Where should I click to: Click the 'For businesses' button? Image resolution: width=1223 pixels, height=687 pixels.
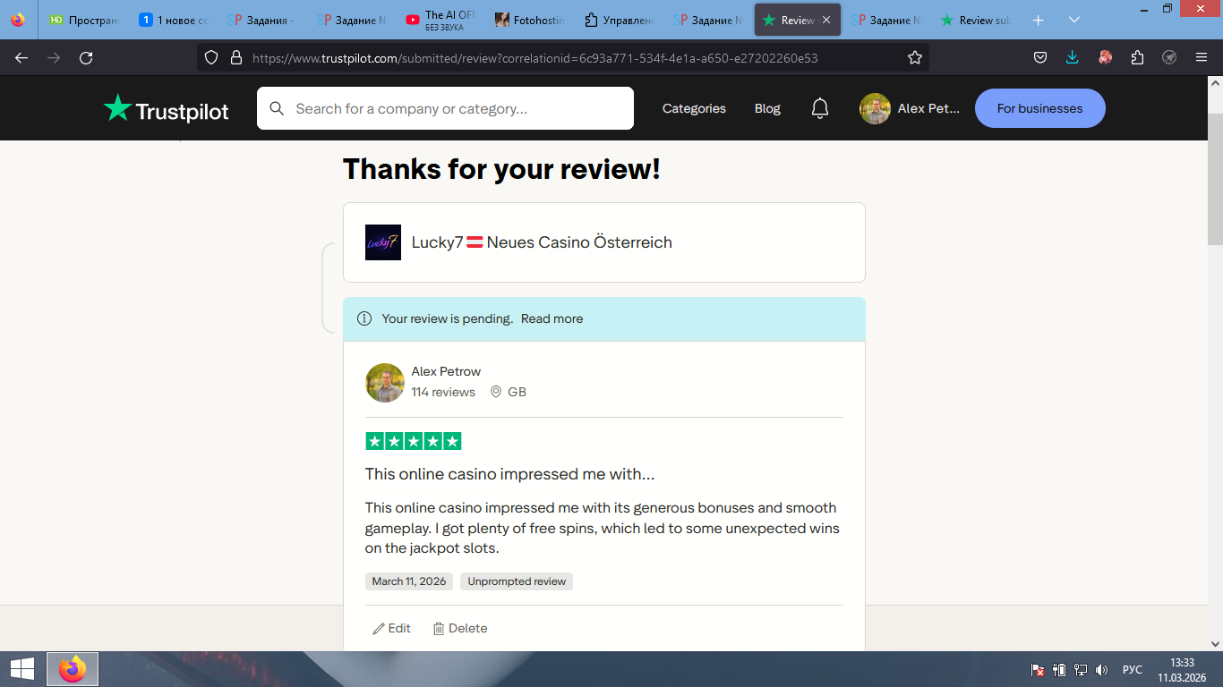1040,108
